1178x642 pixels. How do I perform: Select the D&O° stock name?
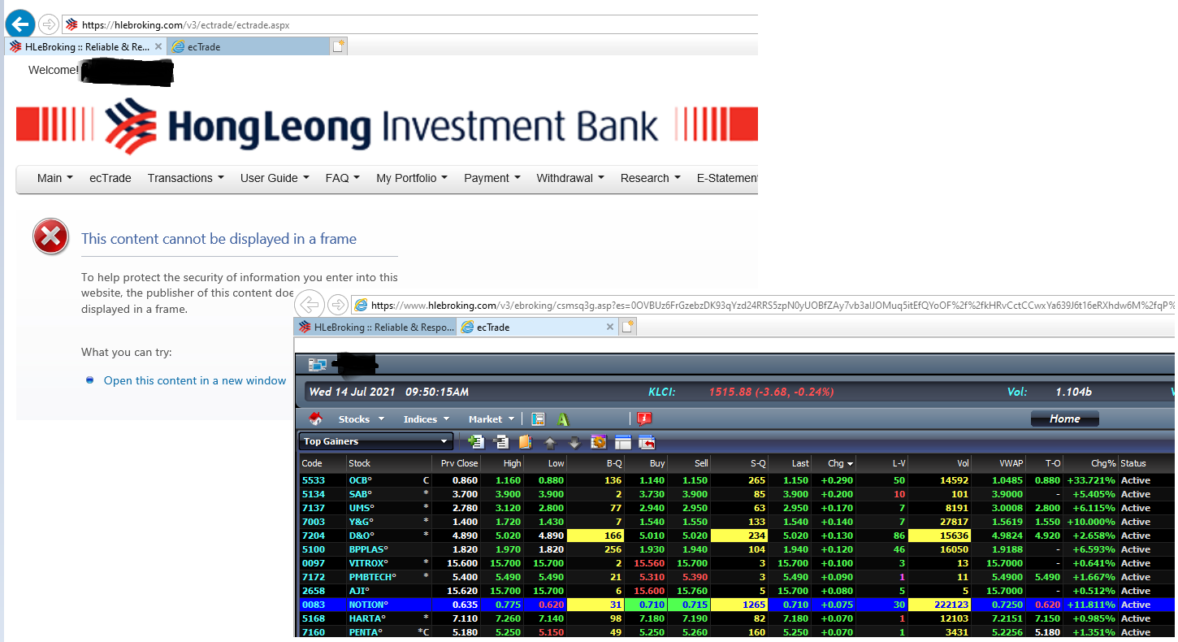pos(362,536)
